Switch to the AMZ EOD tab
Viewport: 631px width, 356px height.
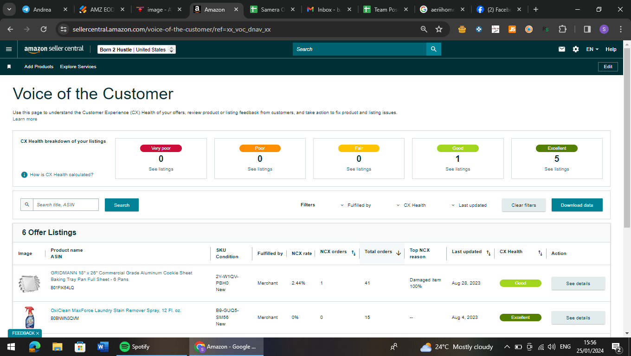[103, 9]
